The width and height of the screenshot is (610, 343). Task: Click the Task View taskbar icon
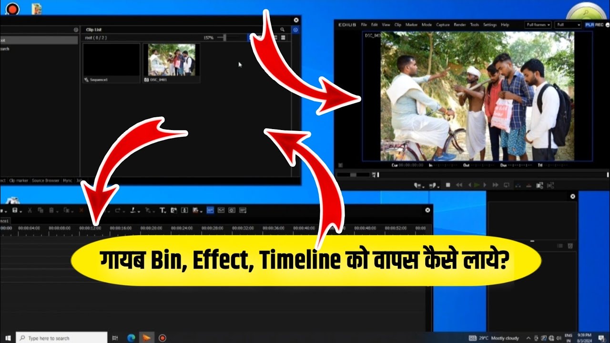[x=115, y=338]
